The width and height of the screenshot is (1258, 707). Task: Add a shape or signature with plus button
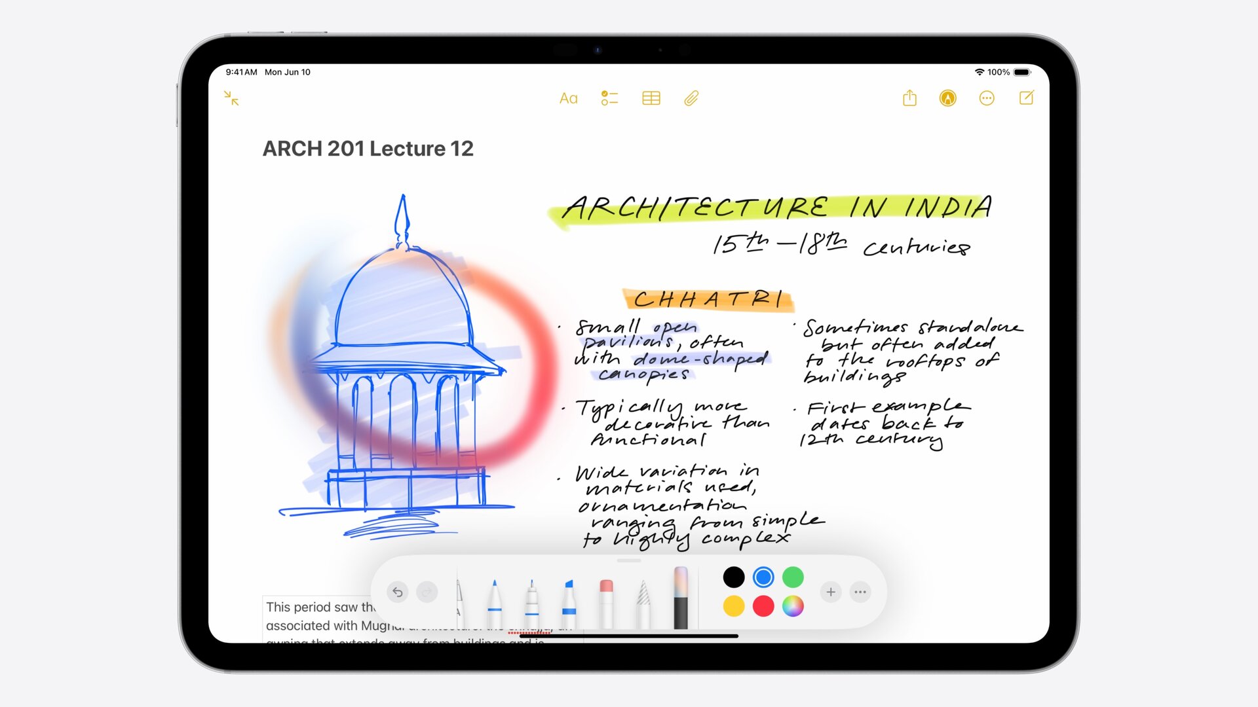[x=831, y=592]
